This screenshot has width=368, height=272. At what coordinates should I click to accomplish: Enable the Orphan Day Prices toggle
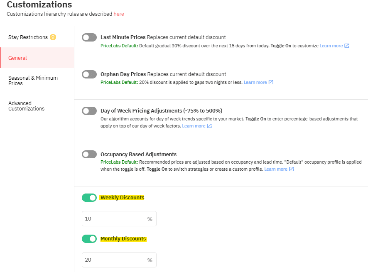[89, 74]
